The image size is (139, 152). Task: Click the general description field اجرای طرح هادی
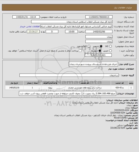click(93, 64)
